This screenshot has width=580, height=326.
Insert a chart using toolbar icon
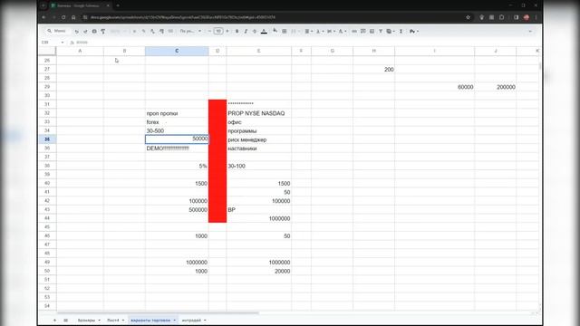[x=372, y=32]
